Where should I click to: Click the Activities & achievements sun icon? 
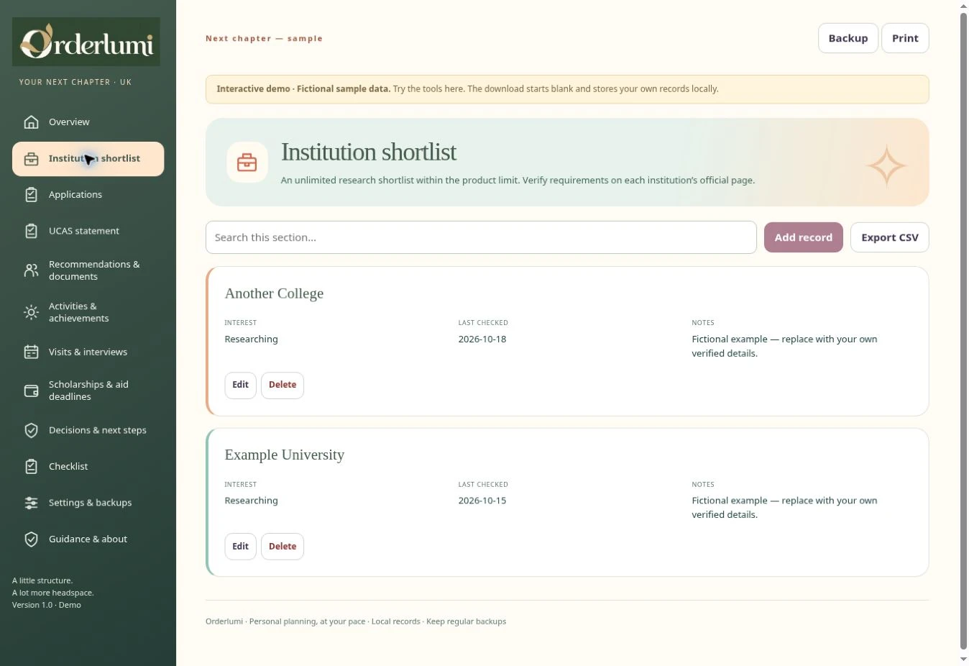point(31,312)
